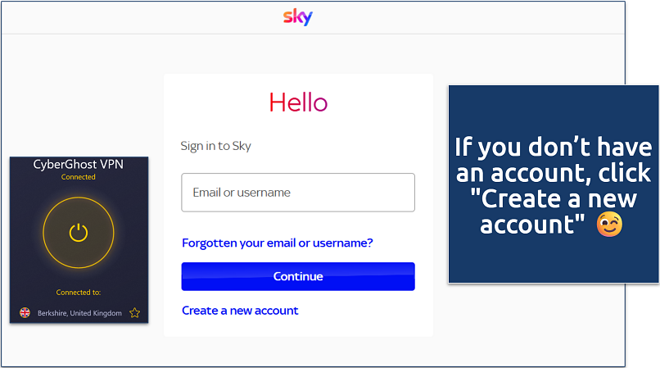Follow the Create a new account link
Viewport: 660px width, 368px height.
pos(240,311)
